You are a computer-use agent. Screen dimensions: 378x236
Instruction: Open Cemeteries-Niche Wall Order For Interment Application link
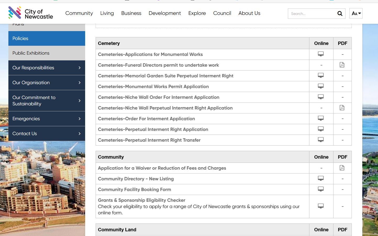(158, 97)
